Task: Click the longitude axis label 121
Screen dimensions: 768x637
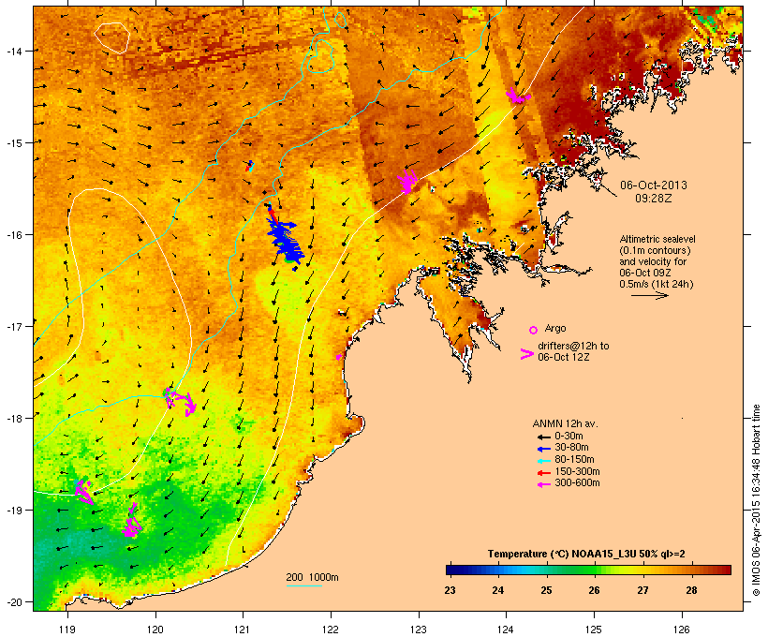Action: [243, 630]
